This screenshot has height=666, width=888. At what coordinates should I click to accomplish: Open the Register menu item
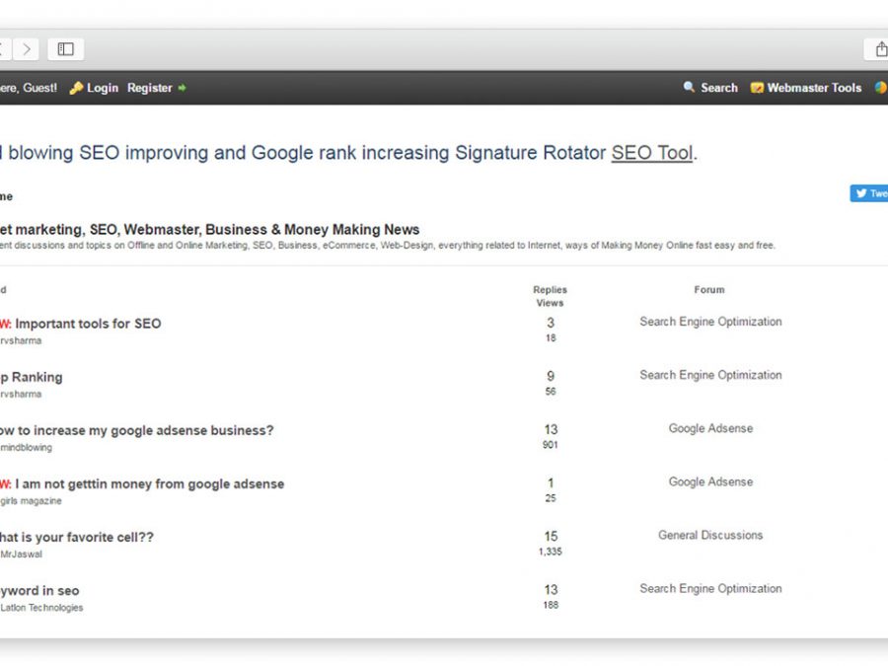tap(150, 88)
